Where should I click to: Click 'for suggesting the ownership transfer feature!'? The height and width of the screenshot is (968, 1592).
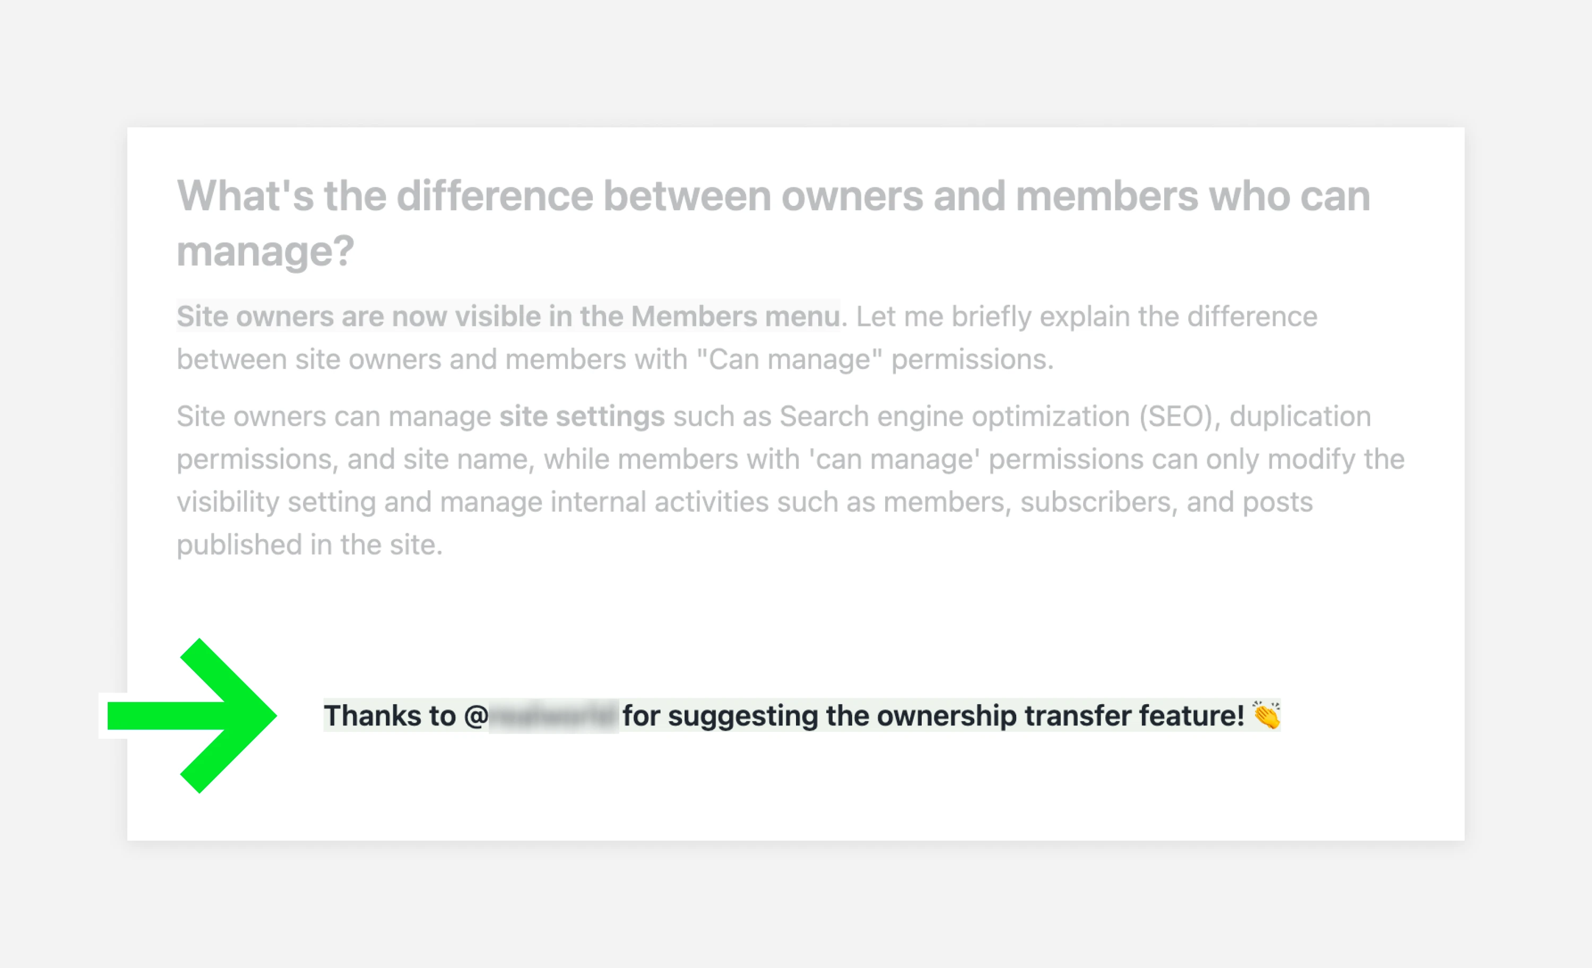933,716
